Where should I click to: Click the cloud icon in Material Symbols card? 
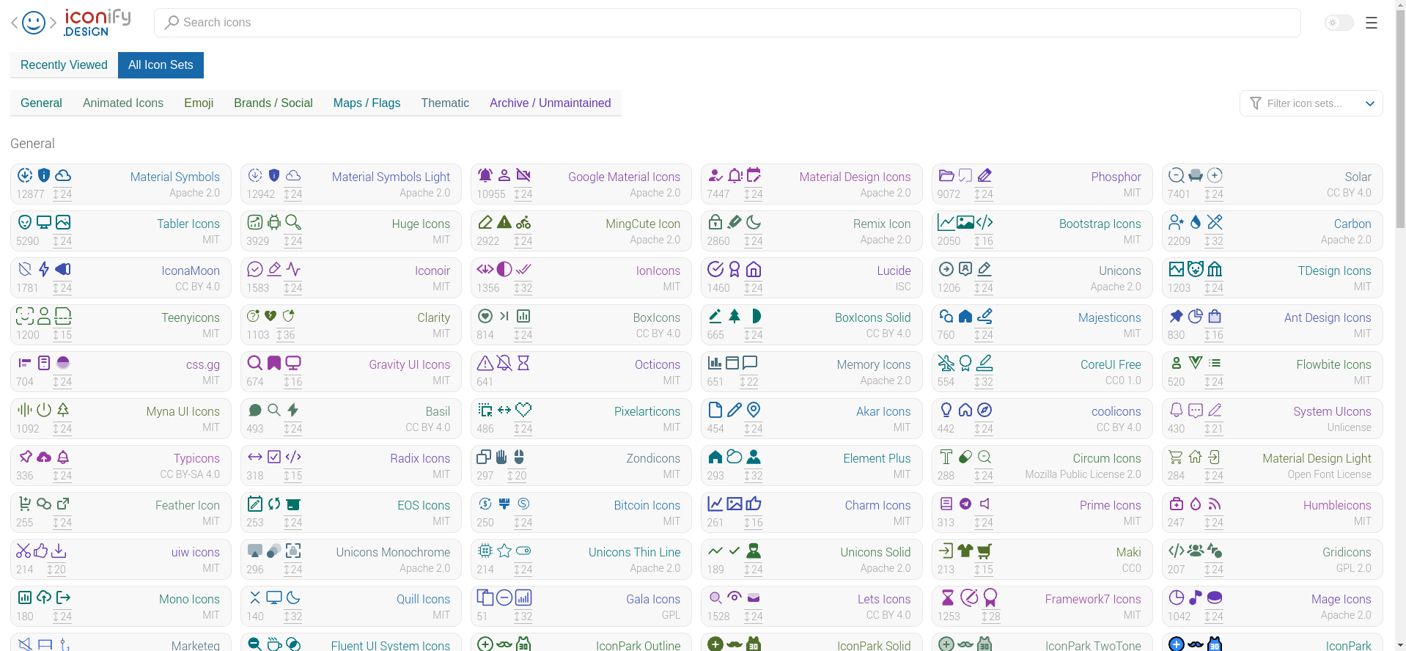pyautogui.click(x=63, y=175)
